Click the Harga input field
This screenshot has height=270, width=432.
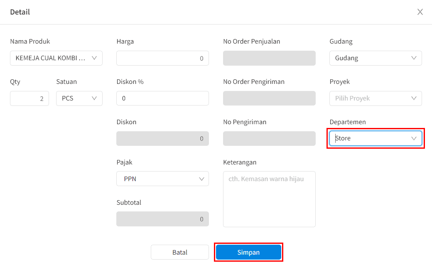pos(162,58)
